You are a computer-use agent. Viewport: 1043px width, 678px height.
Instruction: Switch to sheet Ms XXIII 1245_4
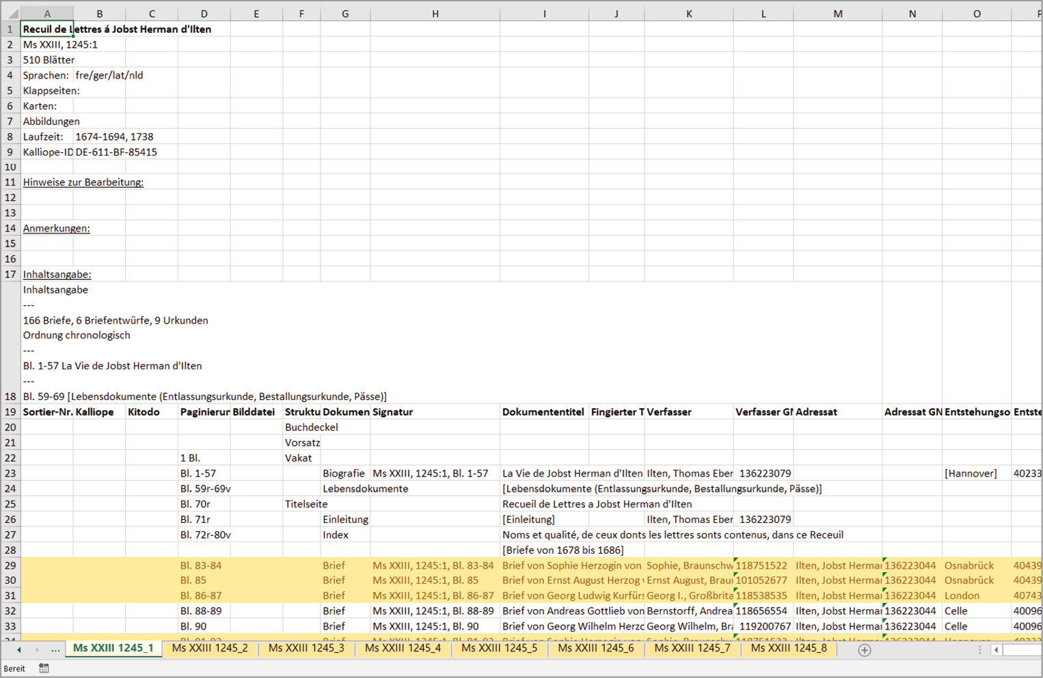click(x=403, y=648)
